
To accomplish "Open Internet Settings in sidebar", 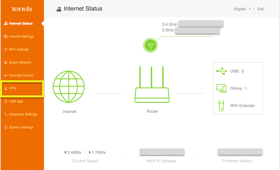I will [x=21, y=36].
